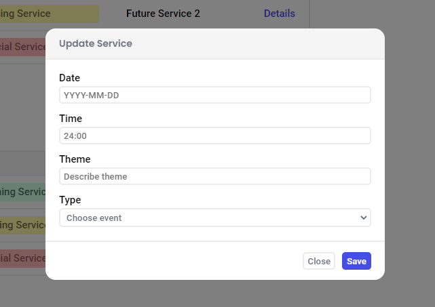
Task: Click the Date input field
Action: pos(214,95)
